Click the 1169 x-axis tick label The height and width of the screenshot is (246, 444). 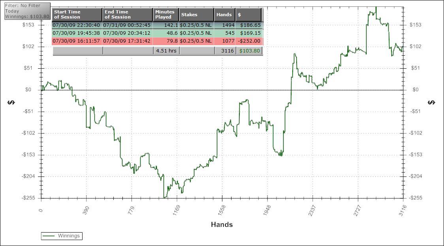click(x=176, y=210)
